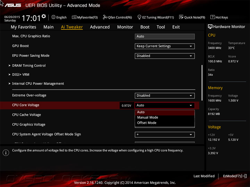250x187 pixels.
Task: Choose Manual Mode in the voltage list
Action: [165, 117]
